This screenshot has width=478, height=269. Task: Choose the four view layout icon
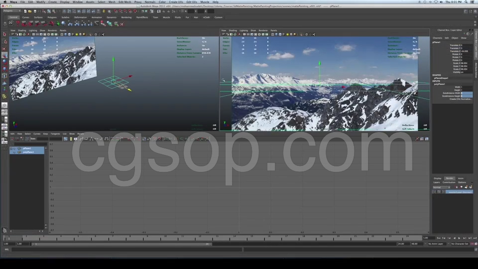pos(4,112)
